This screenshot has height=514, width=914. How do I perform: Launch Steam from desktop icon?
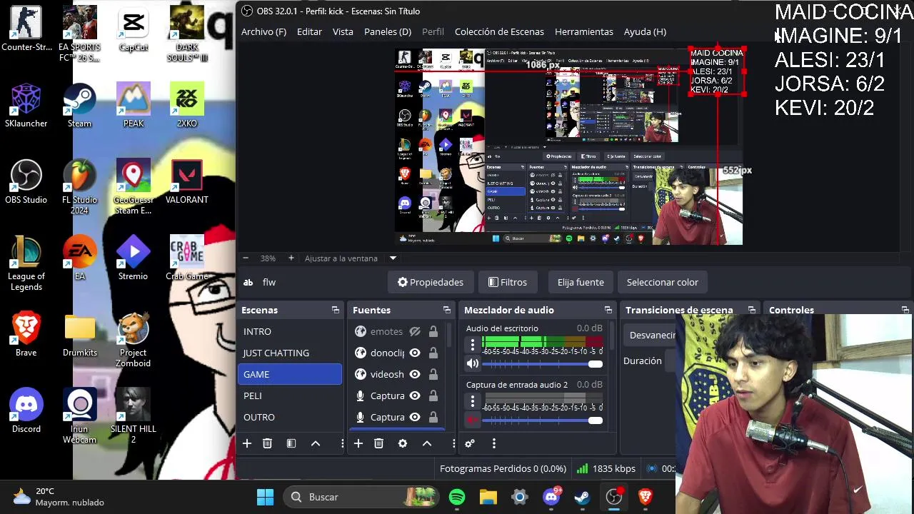click(x=79, y=106)
